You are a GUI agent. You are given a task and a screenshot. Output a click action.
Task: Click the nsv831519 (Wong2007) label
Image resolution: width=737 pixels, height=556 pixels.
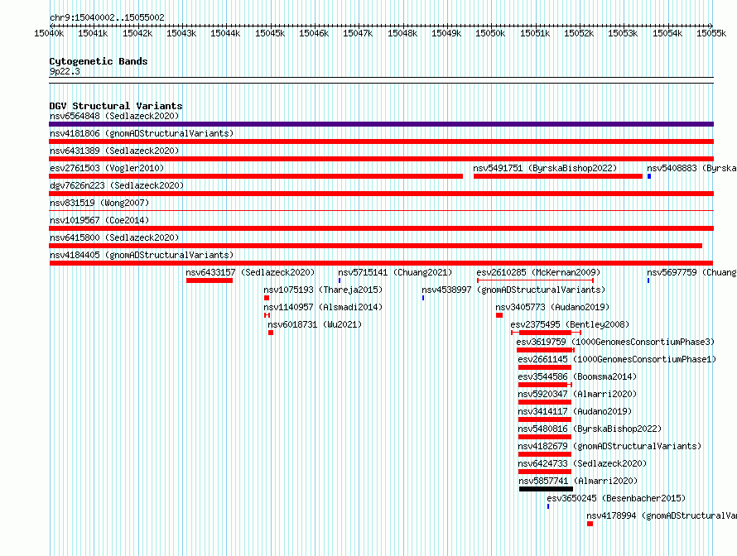pyautogui.click(x=99, y=203)
